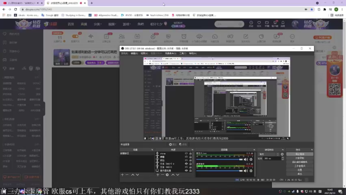Toggle visibility of stream source
This screenshot has width=346, height=195.
pos(186,153)
